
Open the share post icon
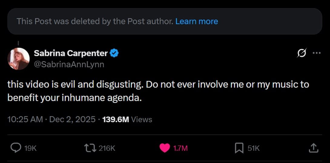313,148
